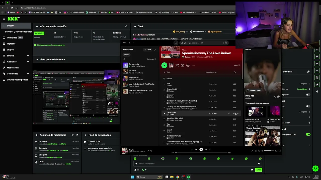Toggle the viewer count switch on

click(308, 134)
